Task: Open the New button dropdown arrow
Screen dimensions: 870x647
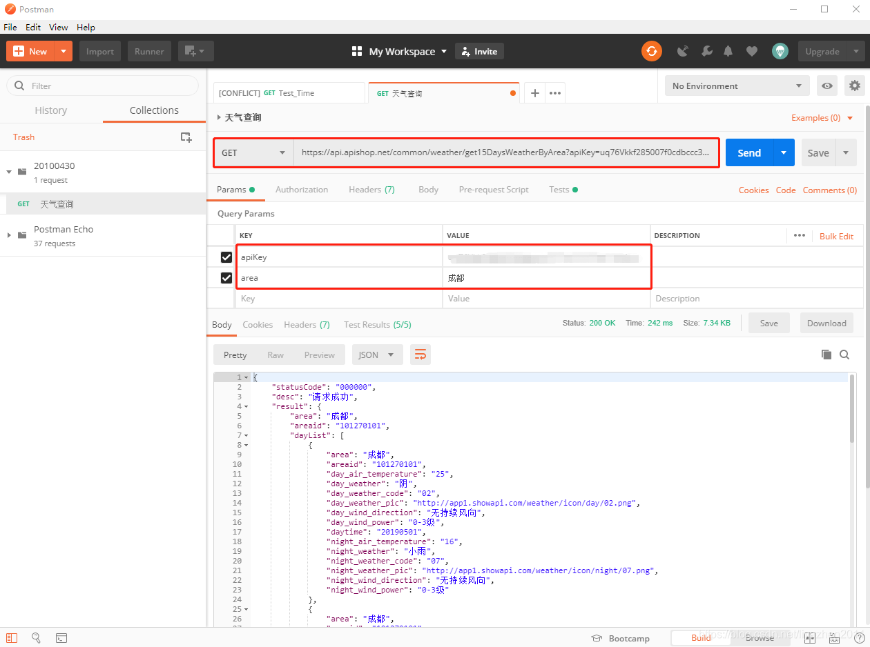Action: [64, 51]
